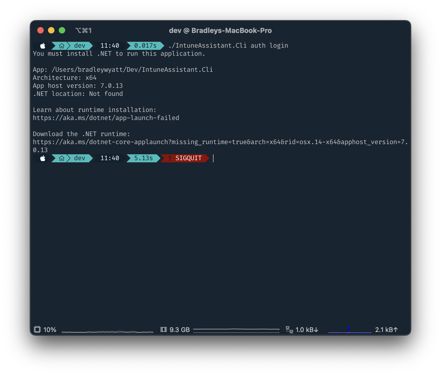The width and height of the screenshot is (441, 375).
Task: Click the window title dev @ Bradleys-MacBook-Pro
Action: [220, 31]
